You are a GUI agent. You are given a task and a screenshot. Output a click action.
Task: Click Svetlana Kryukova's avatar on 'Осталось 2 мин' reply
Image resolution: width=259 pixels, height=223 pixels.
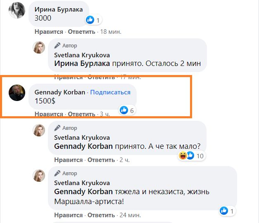point(39,48)
